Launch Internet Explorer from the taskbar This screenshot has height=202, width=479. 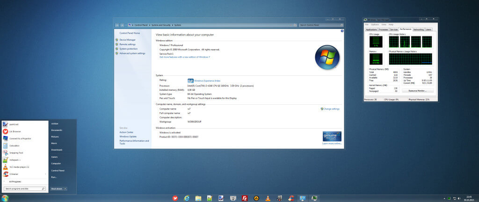(187, 198)
